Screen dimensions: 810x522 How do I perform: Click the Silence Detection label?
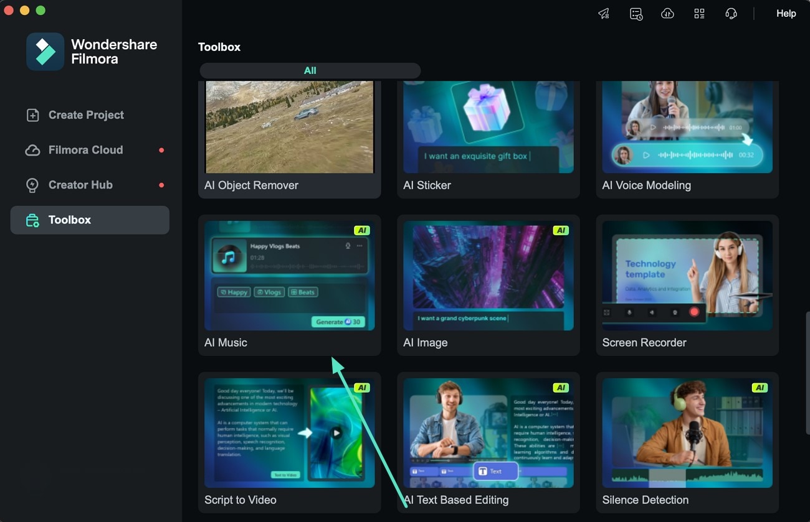(x=645, y=500)
